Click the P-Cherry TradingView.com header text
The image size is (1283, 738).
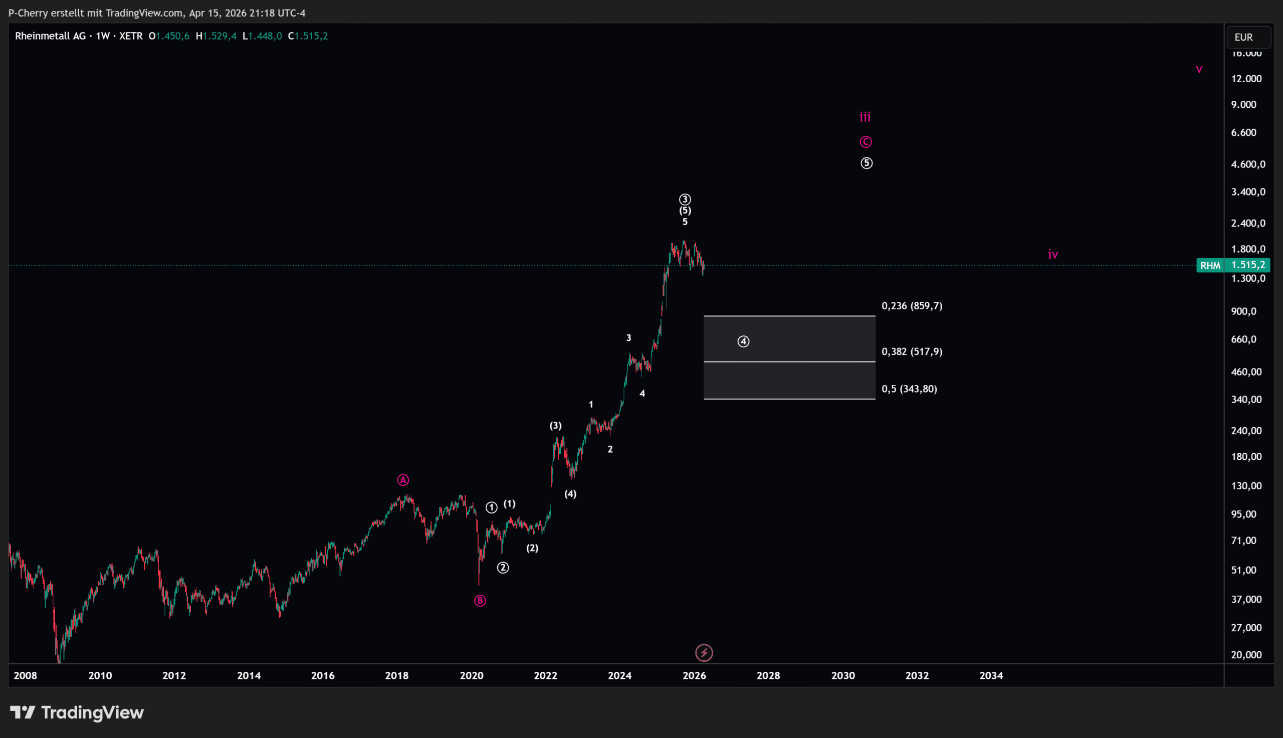(x=156, y=13)
